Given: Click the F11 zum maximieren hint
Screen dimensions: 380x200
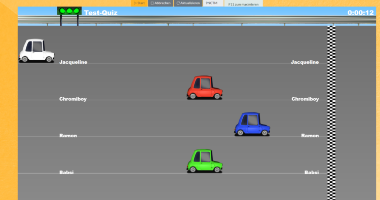Looking at the screenshot, I should [x=243, y=4].
